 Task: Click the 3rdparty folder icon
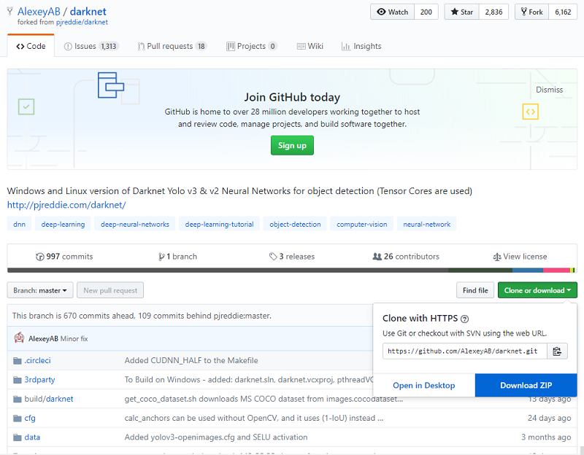point(17,380)
